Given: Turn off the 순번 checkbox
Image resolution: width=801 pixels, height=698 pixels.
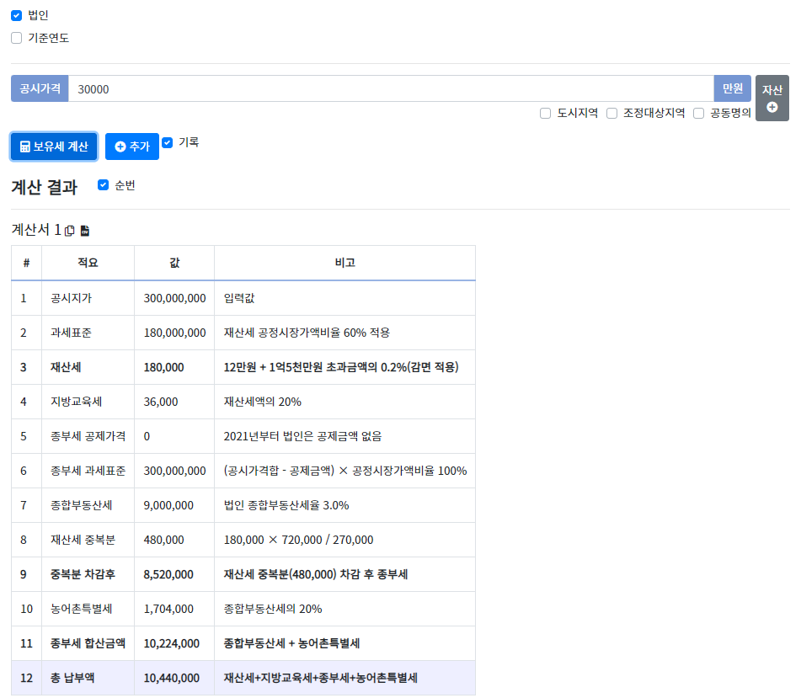Looking at the screenshot, I should click(x=103, y=185).
